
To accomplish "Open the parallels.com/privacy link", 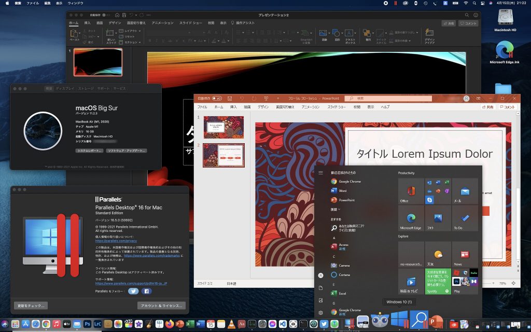I will [x=116, y=241].
